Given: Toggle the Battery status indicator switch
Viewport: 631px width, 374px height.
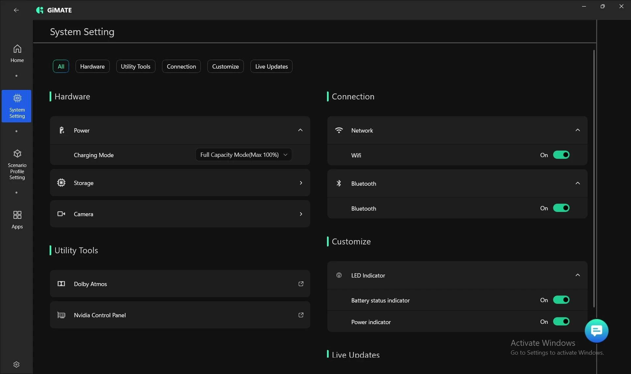Looking at the screenshot, I should 561,300.
